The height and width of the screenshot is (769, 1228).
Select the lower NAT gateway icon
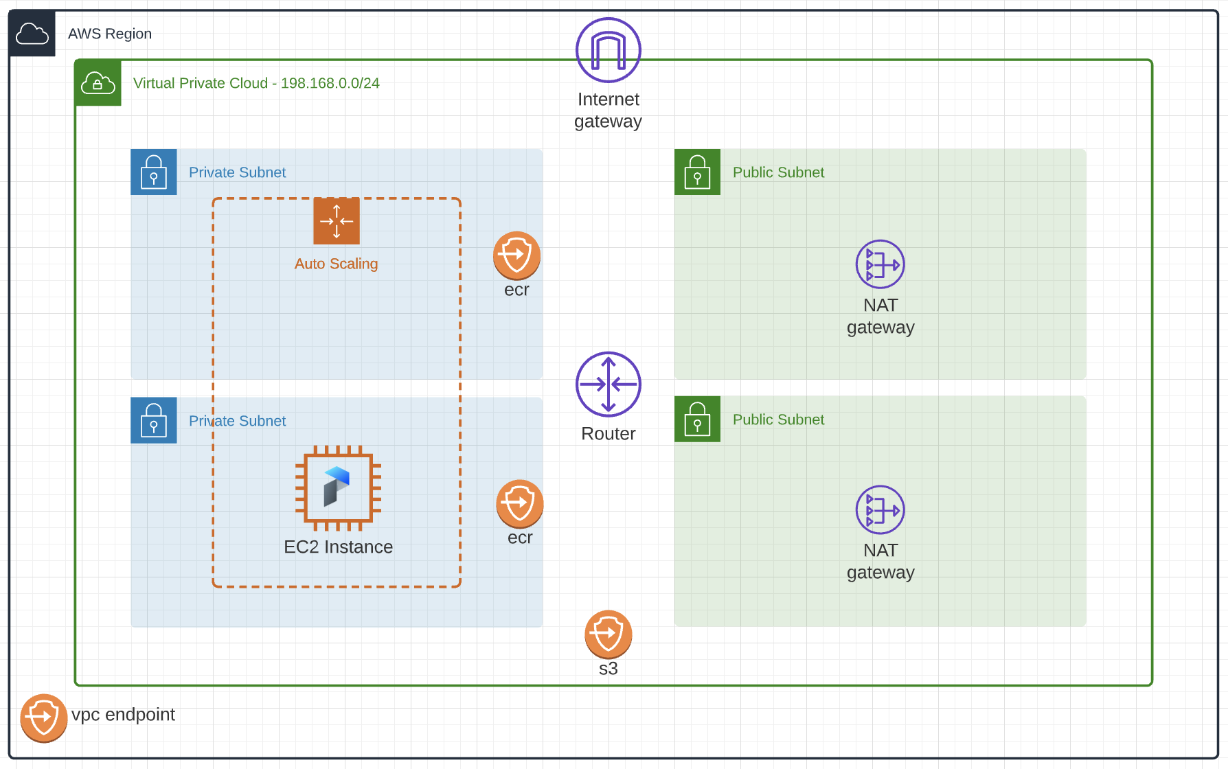click(880, 510)
